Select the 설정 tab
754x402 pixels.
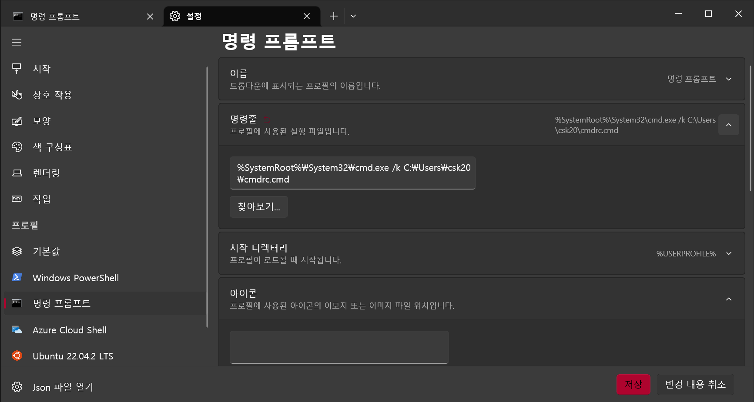pyautogui.click(x=241, y=17)
